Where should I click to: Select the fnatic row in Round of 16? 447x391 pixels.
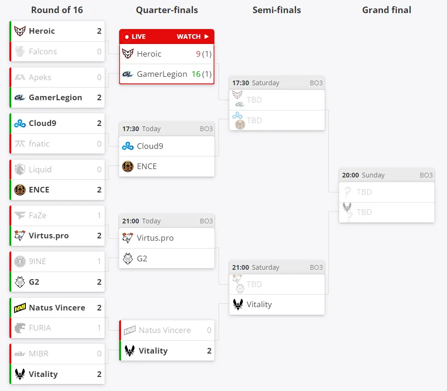click(57, 144)
